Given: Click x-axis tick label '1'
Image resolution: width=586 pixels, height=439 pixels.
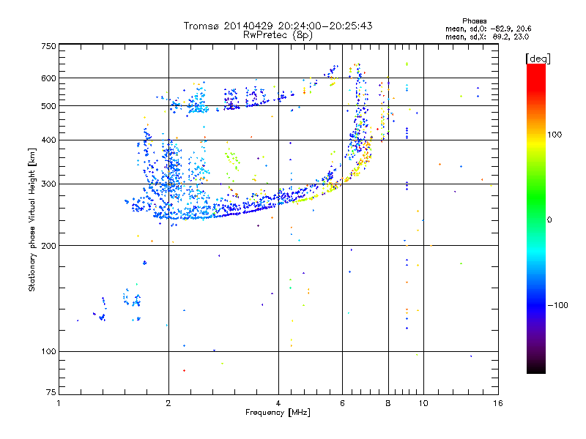Looking at the screenshot, I should pos(59,403).
